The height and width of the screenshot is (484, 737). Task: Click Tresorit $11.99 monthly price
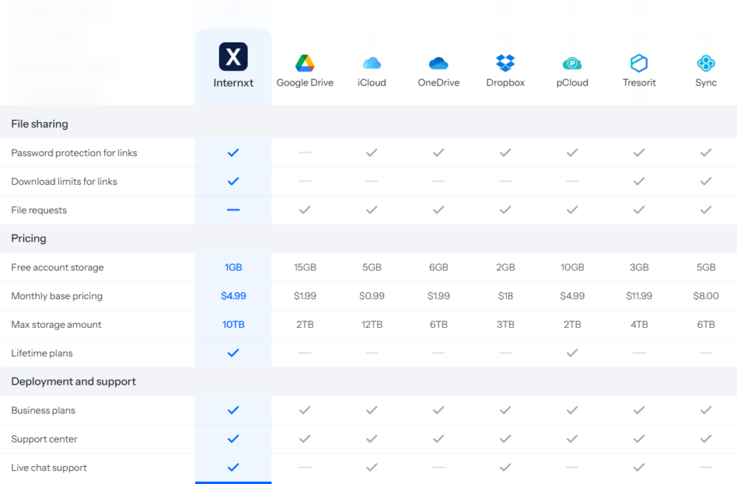click(x=639, y=296)
